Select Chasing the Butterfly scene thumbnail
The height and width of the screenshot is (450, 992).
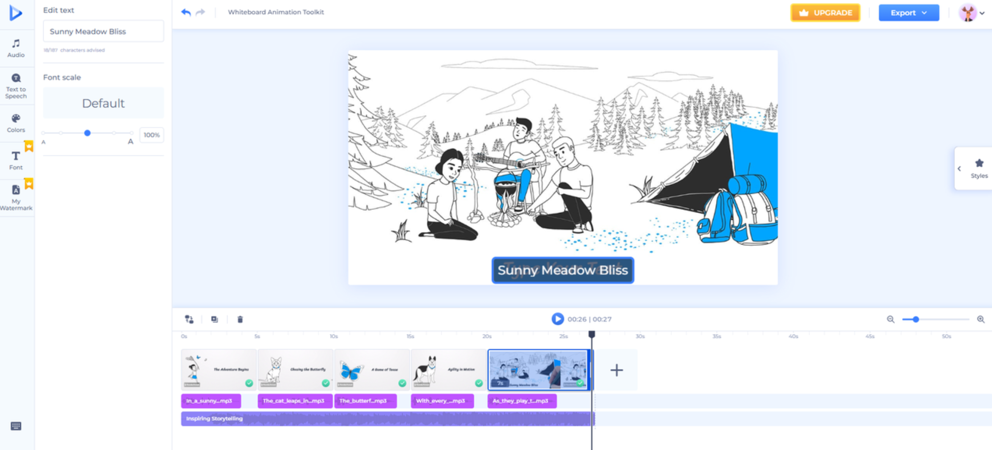[295, 370]
